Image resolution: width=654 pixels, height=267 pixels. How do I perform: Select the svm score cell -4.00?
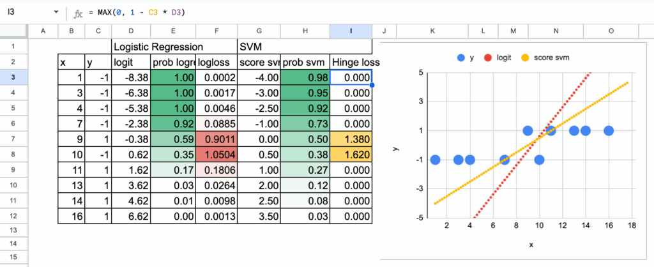(x=259, y=77)
